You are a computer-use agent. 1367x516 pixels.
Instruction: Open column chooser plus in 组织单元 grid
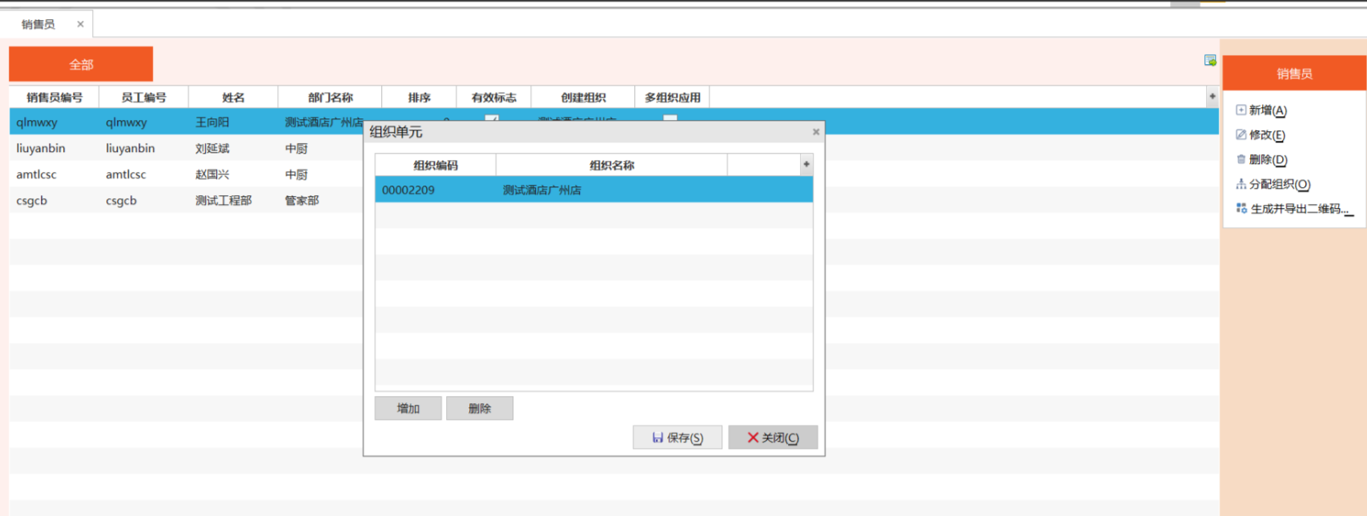pyautogui.click(x=806, y=165)
